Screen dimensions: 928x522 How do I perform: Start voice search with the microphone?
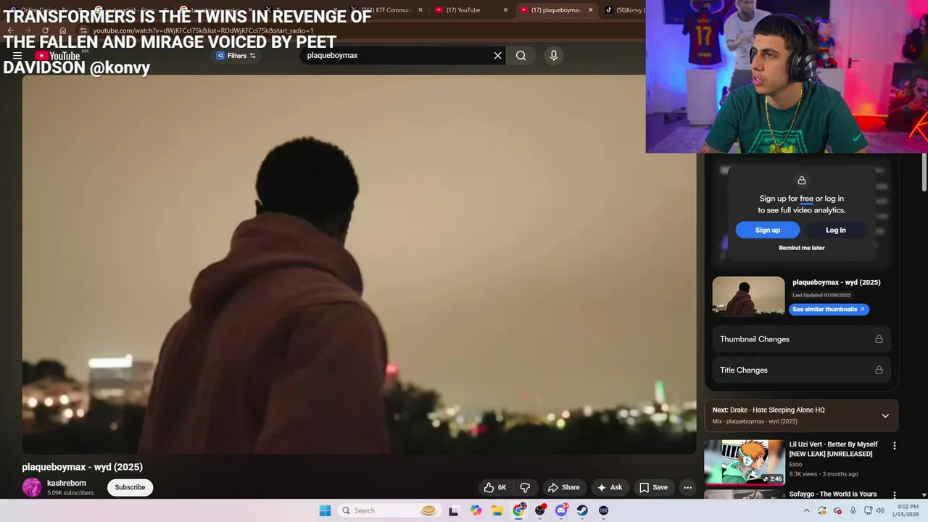click(554, 56)
